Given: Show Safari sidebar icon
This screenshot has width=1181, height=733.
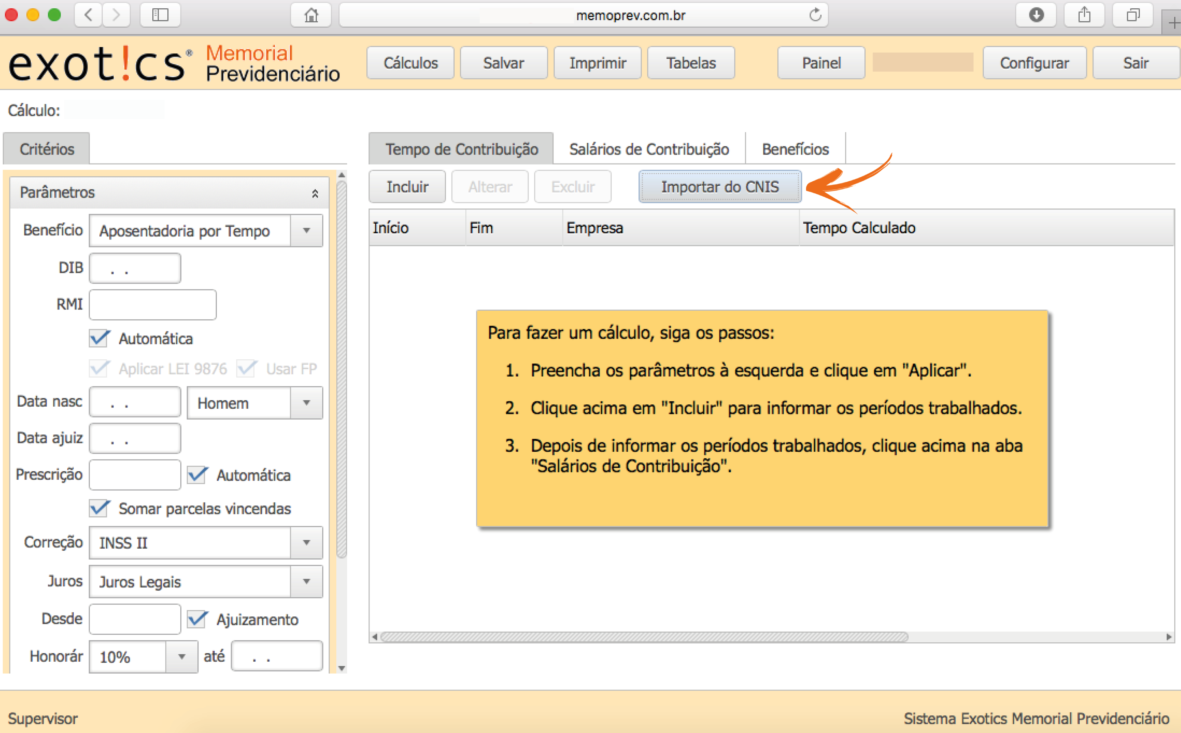Looking at the screenshot, I should click(160, 15).
